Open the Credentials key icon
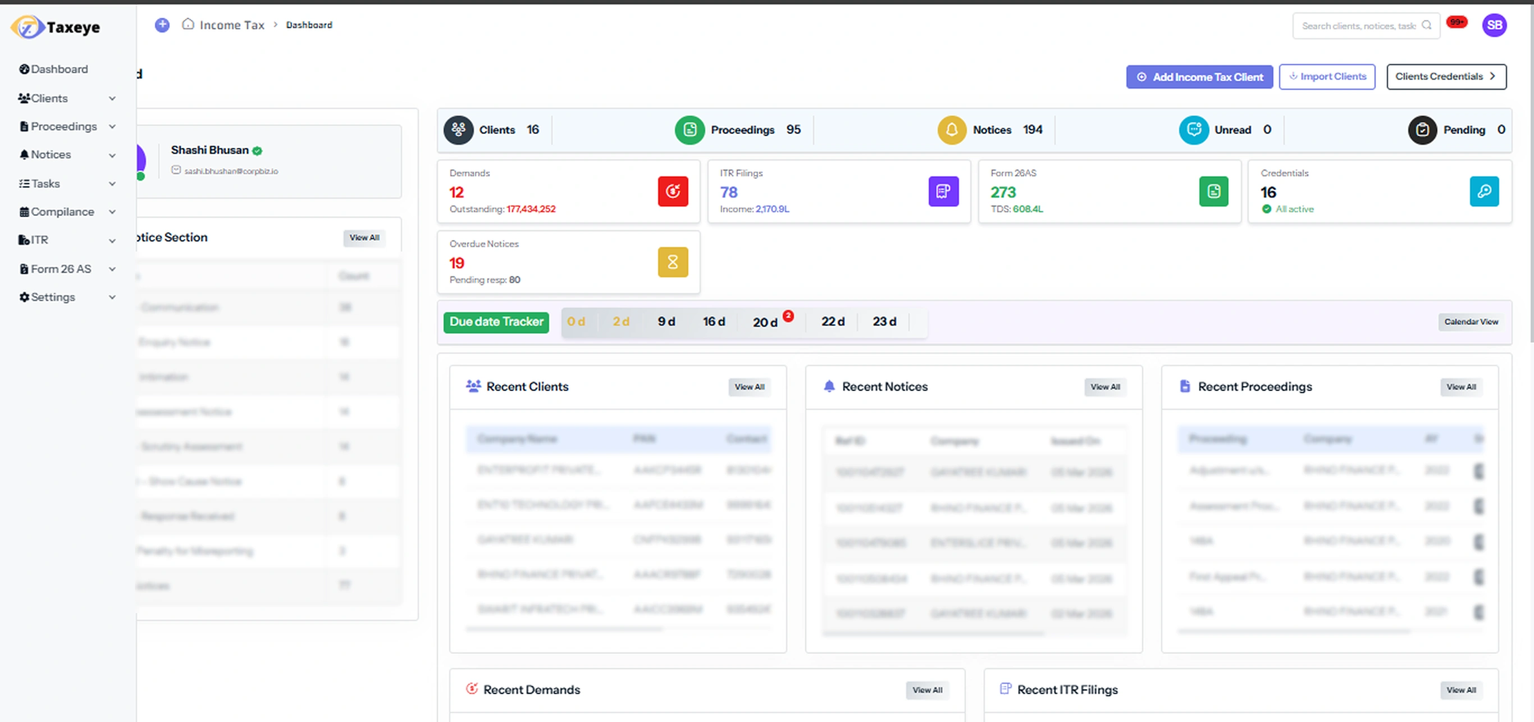The image size is (1534, 722). (x=1485, y=191)
